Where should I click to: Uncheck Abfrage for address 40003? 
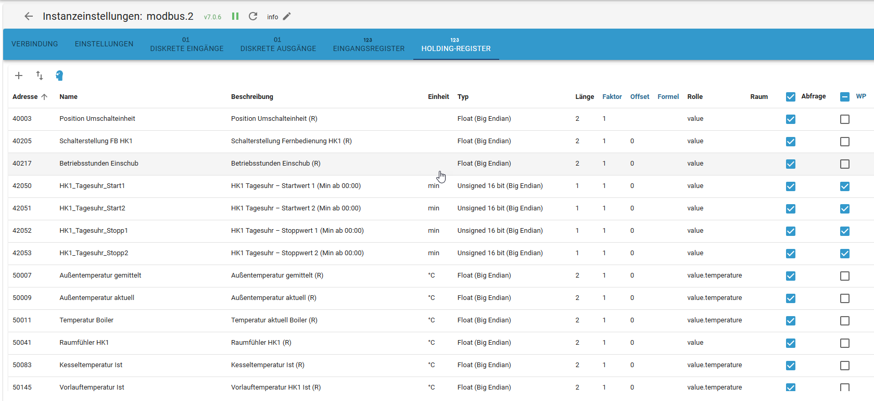coord(791,119)
